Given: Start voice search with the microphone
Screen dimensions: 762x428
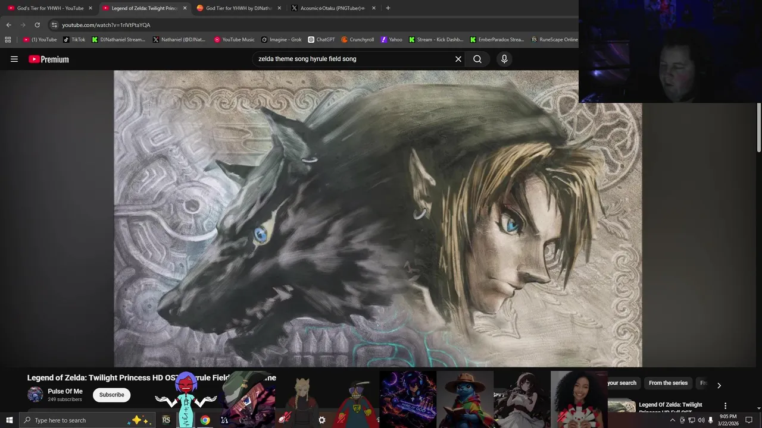Looking at the screenshot, I should tap(504, 59).
